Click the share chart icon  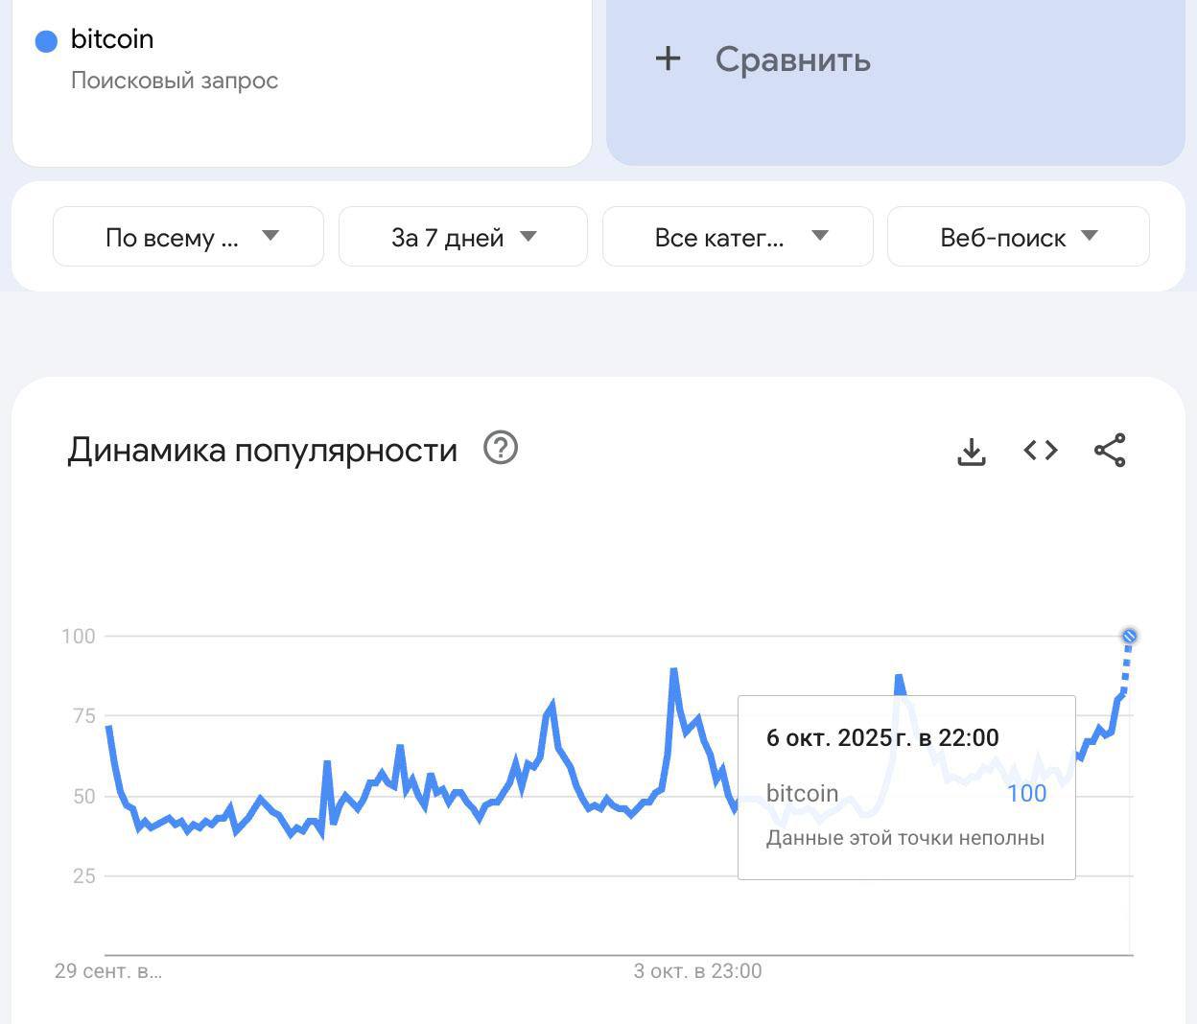click(1110, 450)
